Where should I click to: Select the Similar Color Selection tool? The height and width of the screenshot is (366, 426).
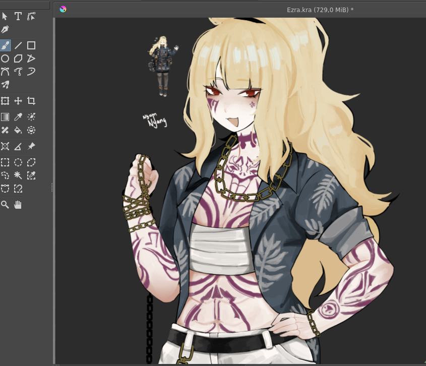31,175
